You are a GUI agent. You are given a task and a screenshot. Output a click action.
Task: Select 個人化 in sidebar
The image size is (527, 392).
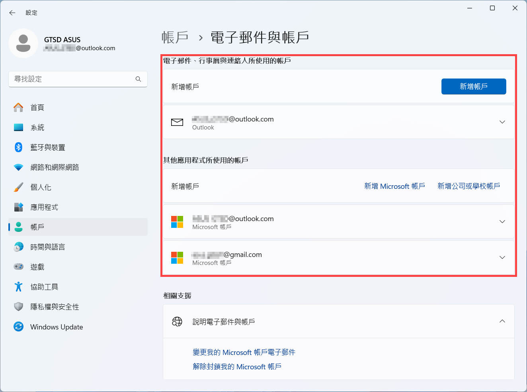[78, 187]
